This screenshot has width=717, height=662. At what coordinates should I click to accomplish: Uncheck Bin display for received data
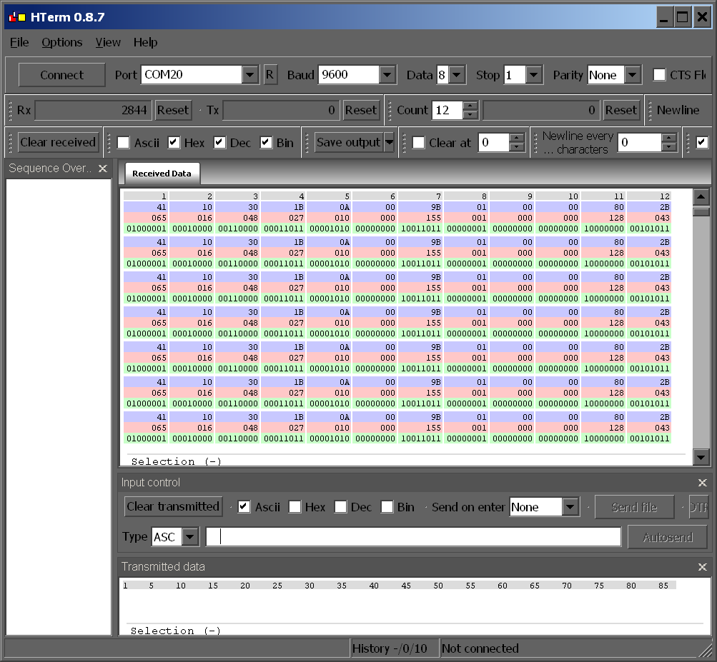(x=266, y=143)
